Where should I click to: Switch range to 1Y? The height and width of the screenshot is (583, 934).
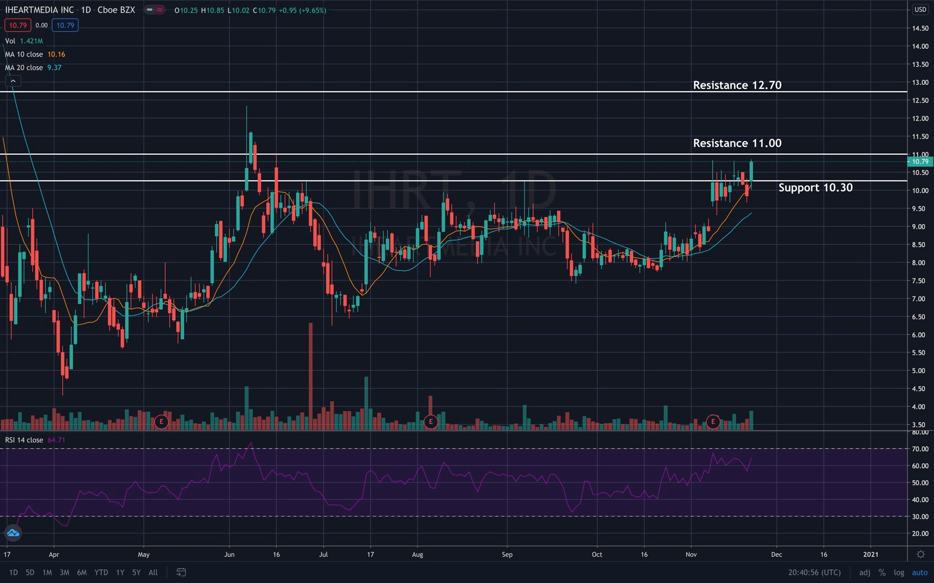120,572
